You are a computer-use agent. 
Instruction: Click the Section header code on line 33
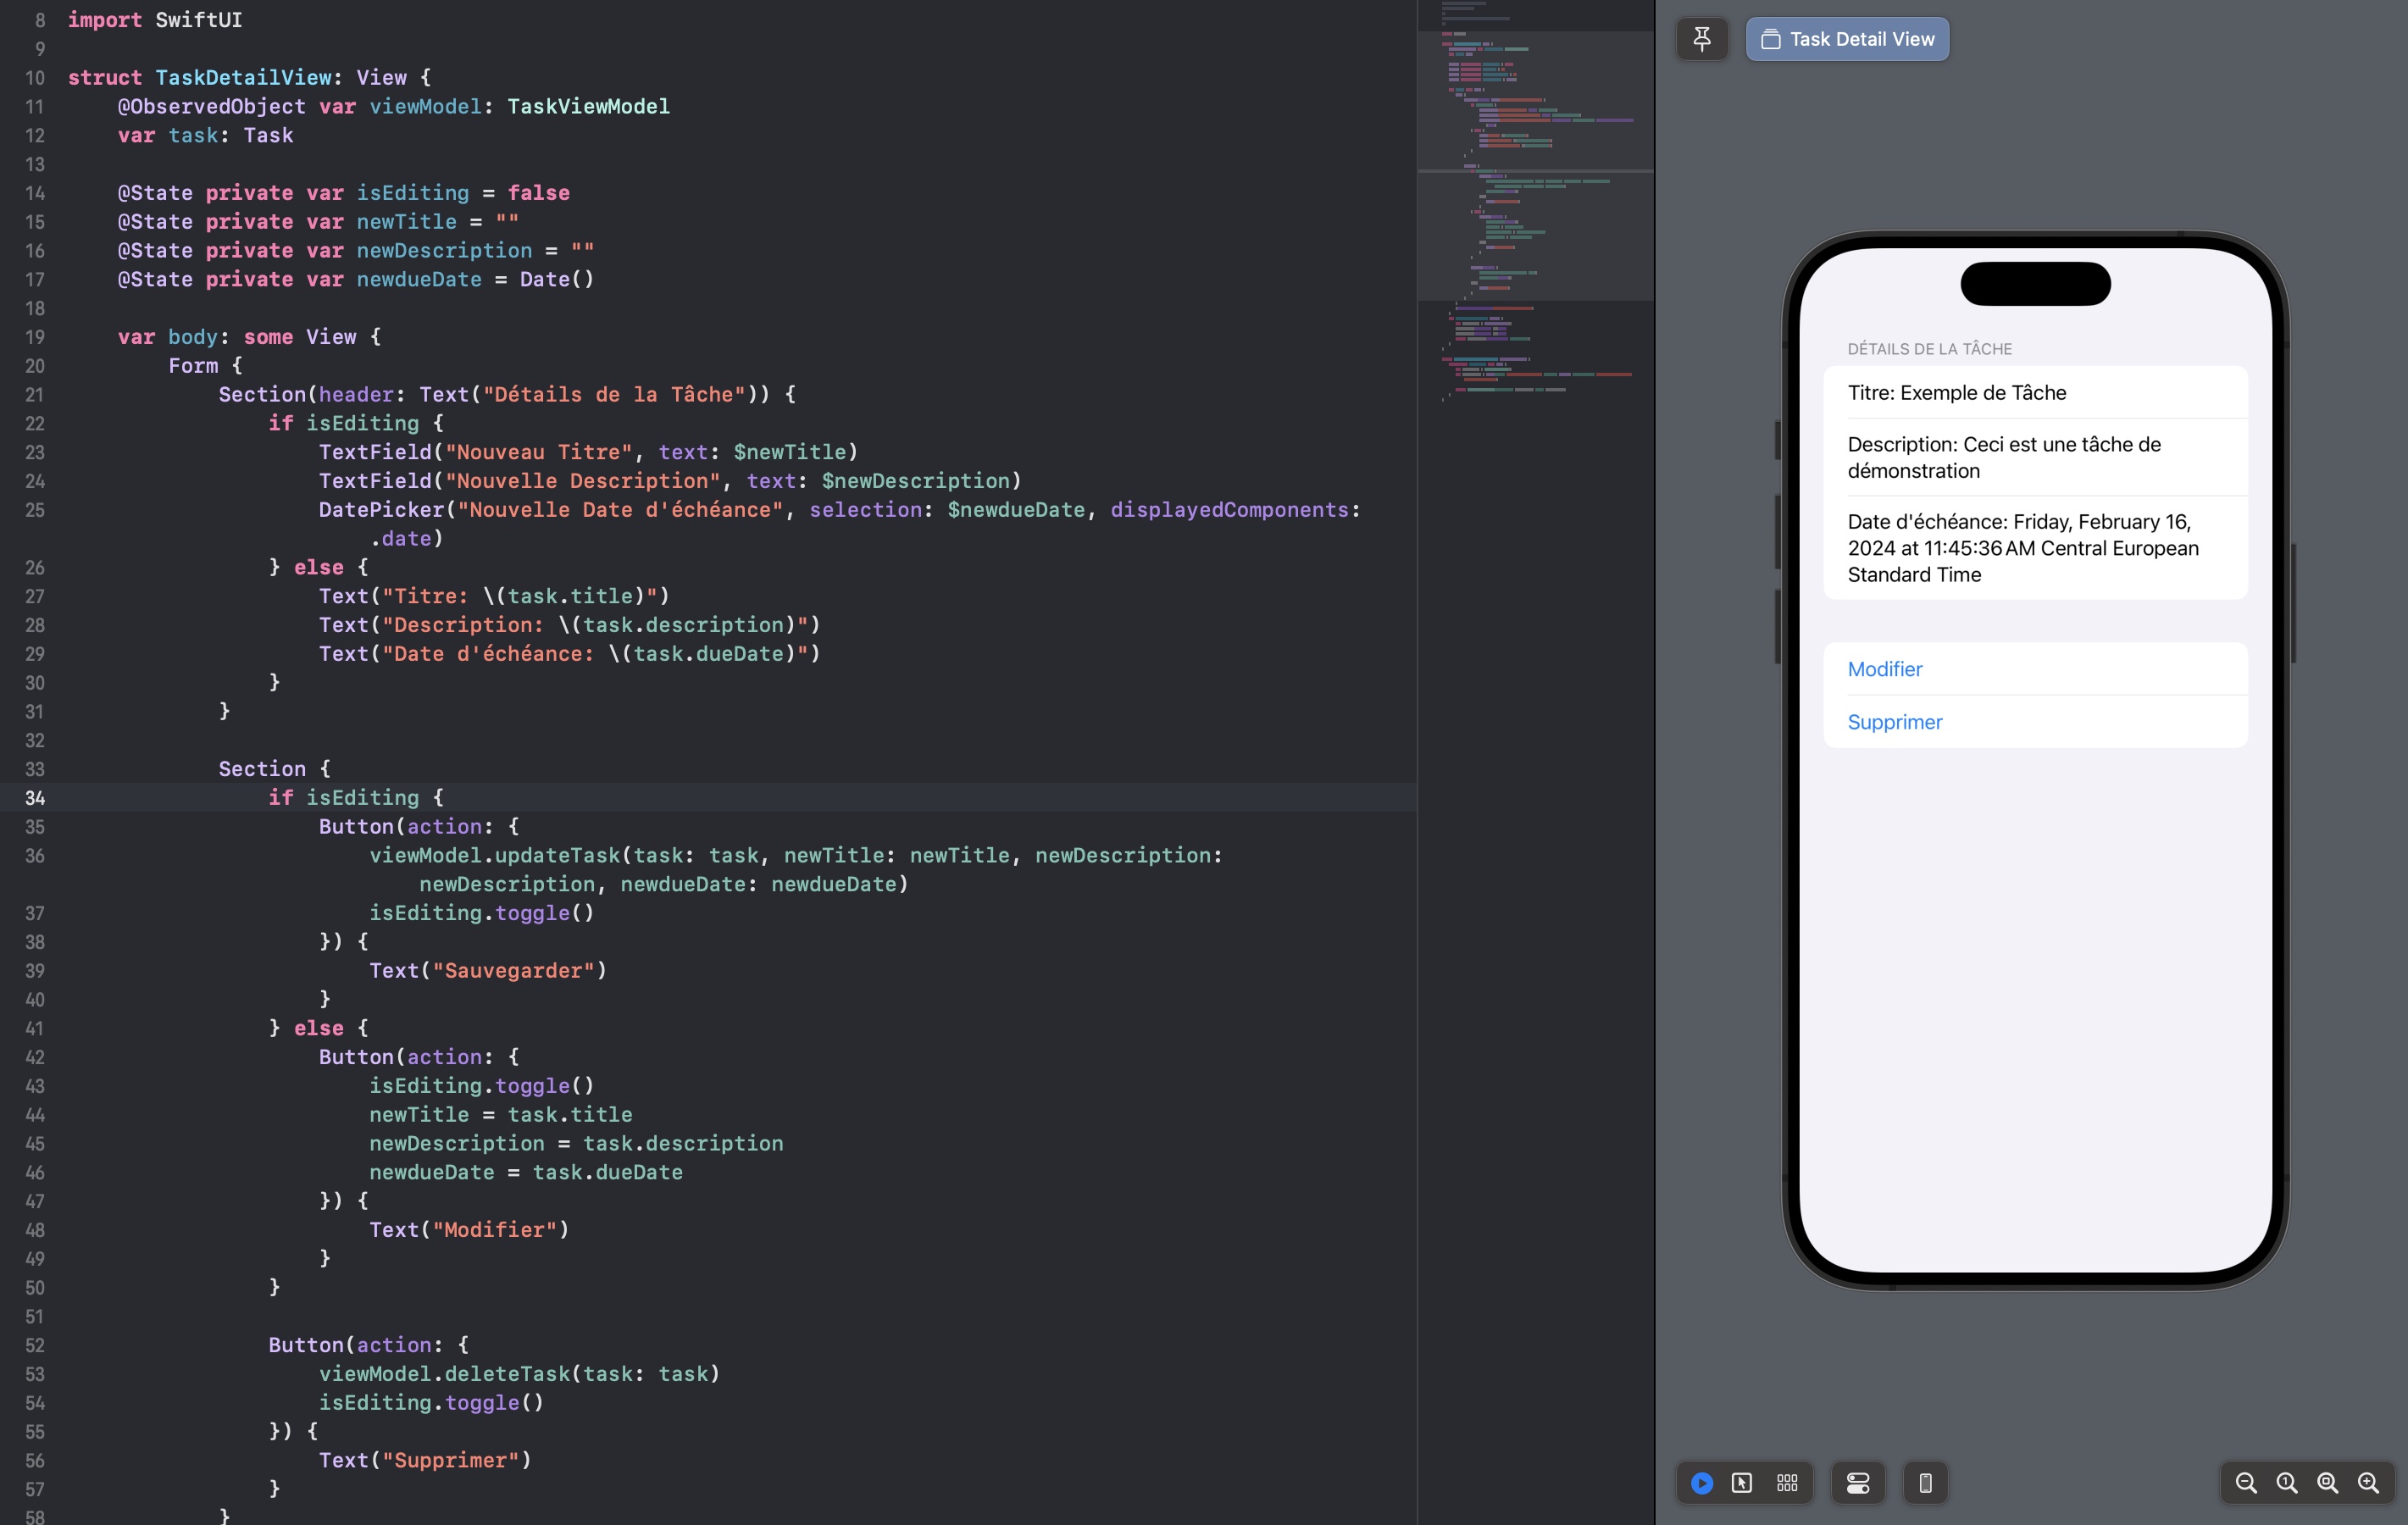pyautogui.click(x=261, y=768)
